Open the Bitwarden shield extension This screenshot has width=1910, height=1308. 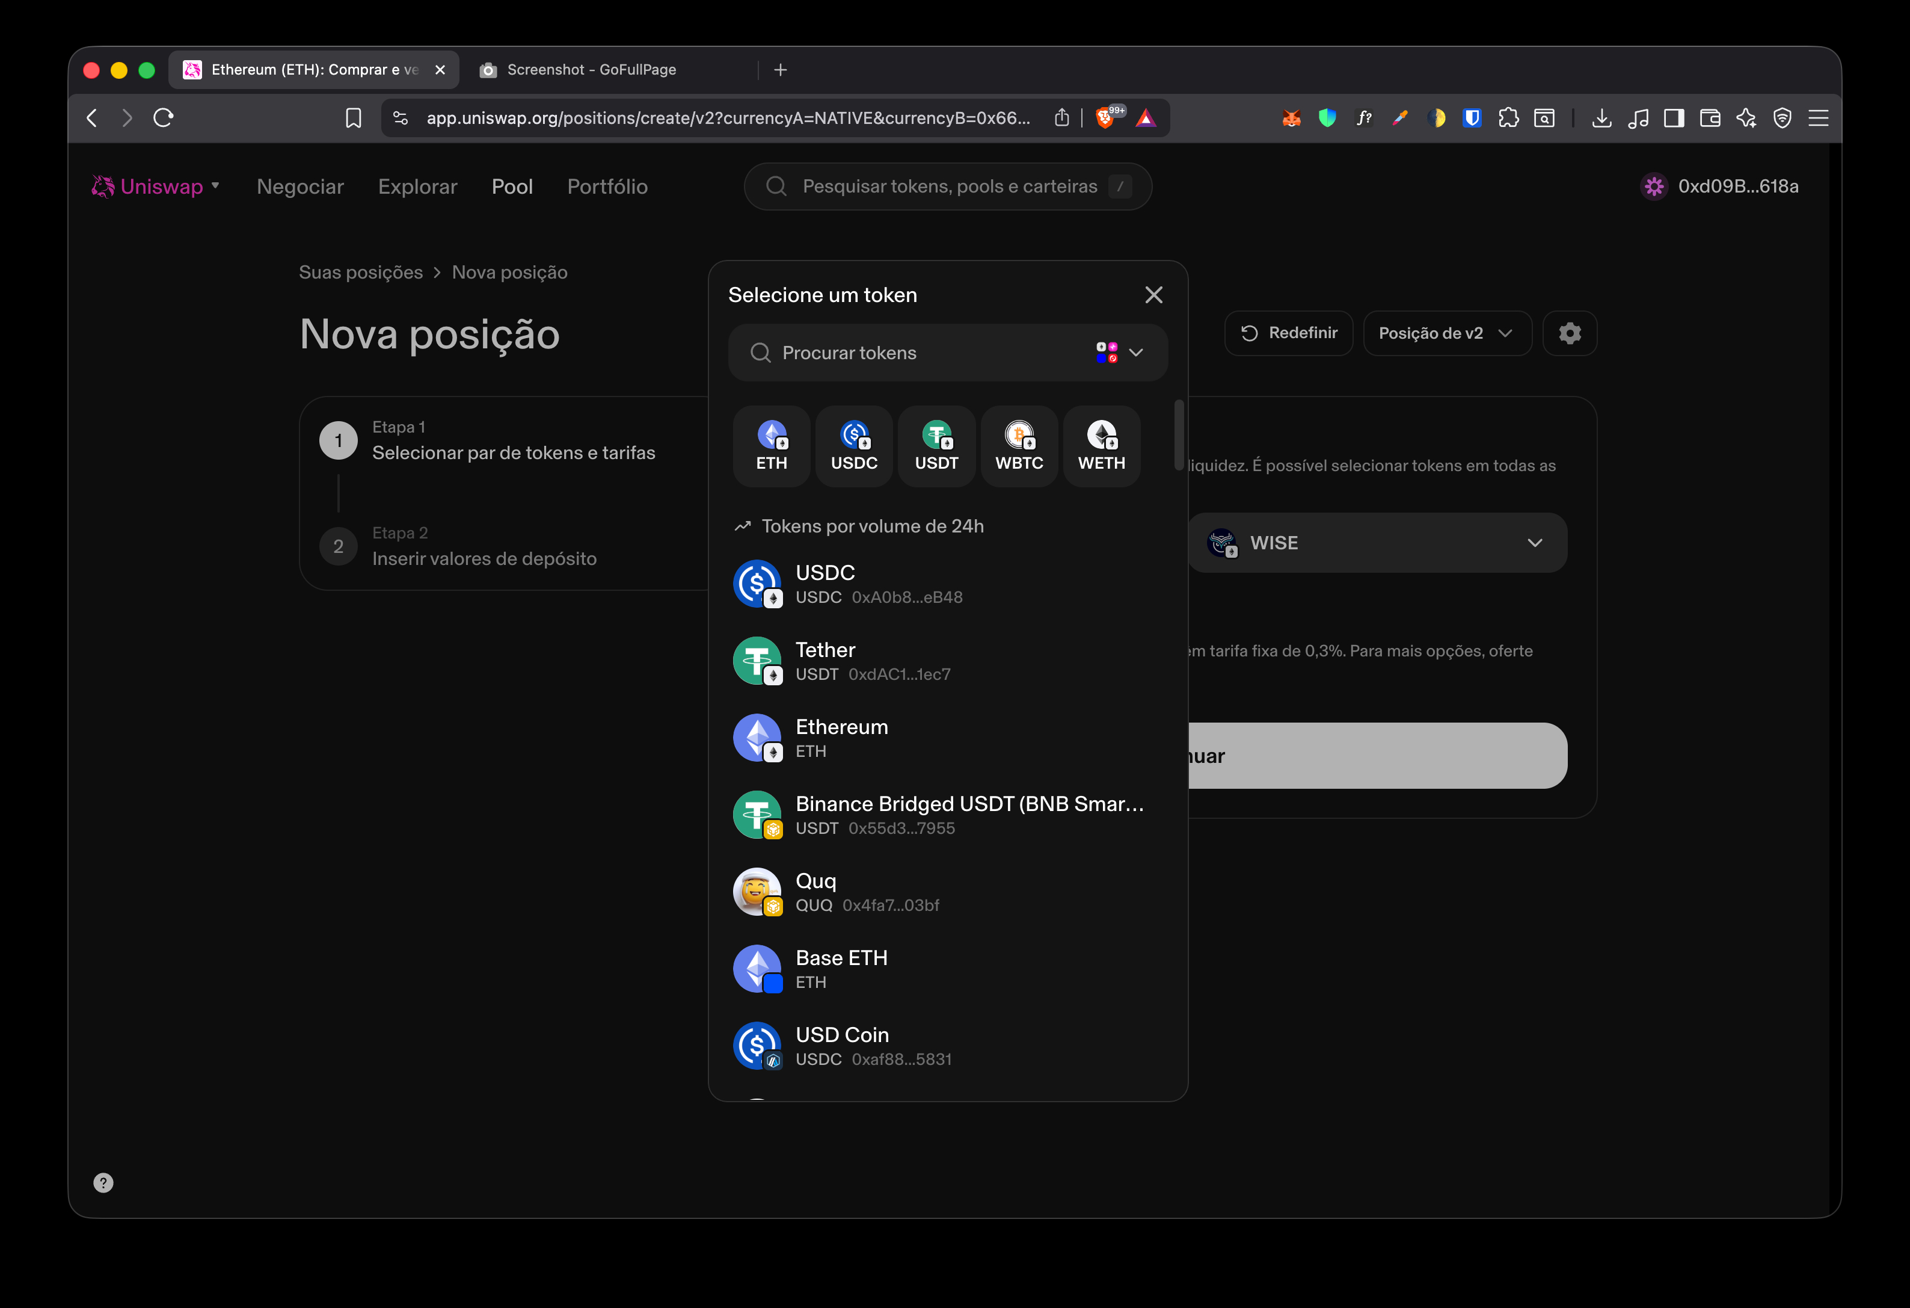[x=1472, y=119]
